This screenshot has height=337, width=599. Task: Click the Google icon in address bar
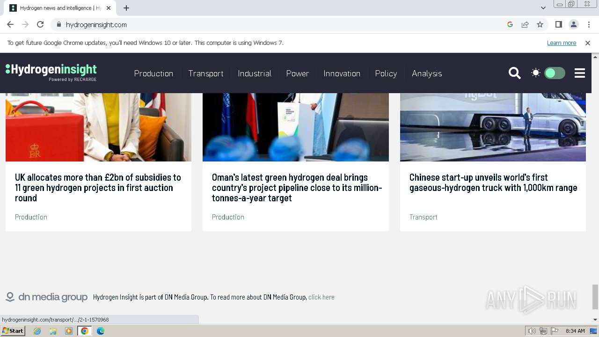click(510, 24)
